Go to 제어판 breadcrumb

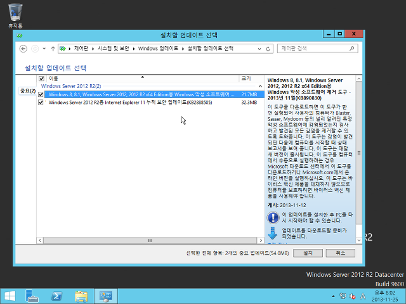(x=81, y=48)
